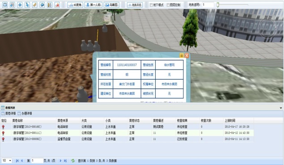
Task: Click the clear tool with red X
Action: [57, 5]
